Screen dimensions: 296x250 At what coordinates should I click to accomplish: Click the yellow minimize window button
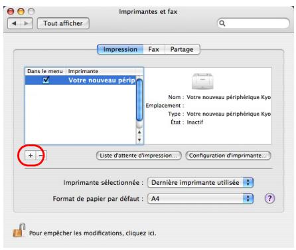click(21, 11)
